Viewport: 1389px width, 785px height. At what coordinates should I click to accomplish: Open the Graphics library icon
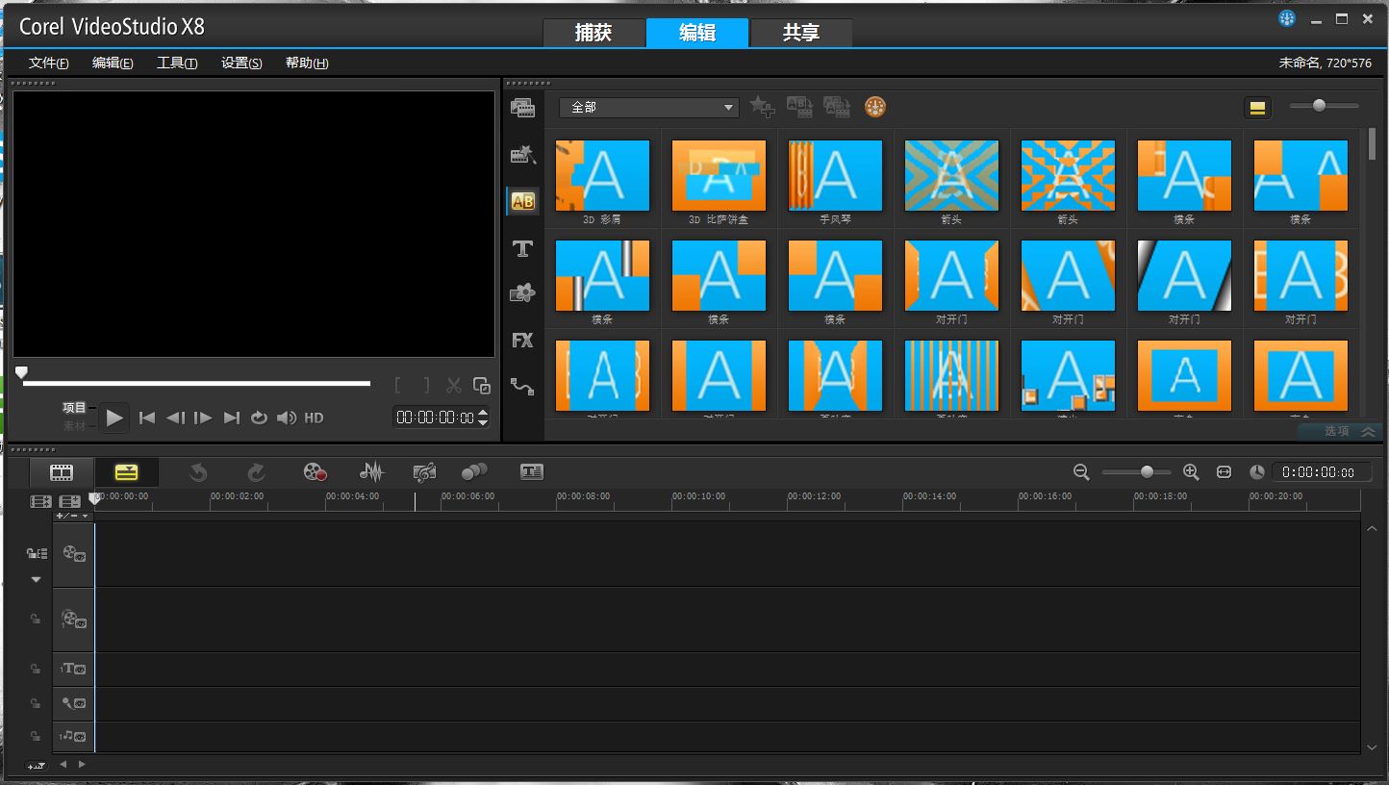[x=522, y=293]
